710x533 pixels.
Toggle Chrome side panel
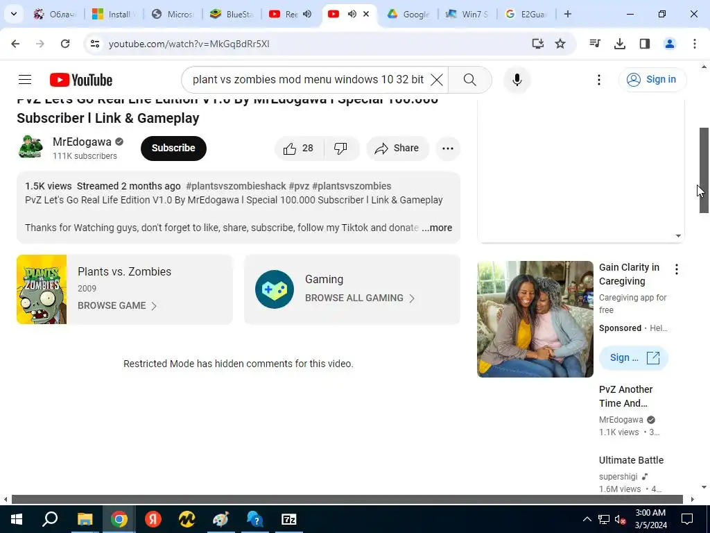(x=645, y=44)
